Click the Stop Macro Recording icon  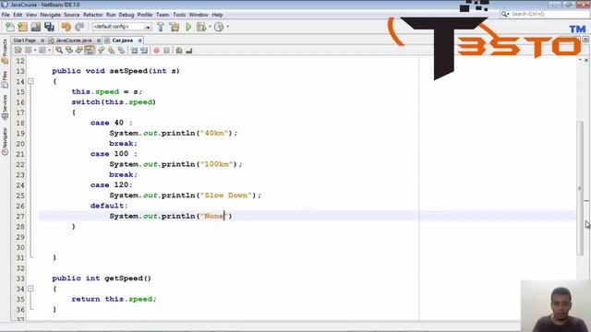pos(166,51)
